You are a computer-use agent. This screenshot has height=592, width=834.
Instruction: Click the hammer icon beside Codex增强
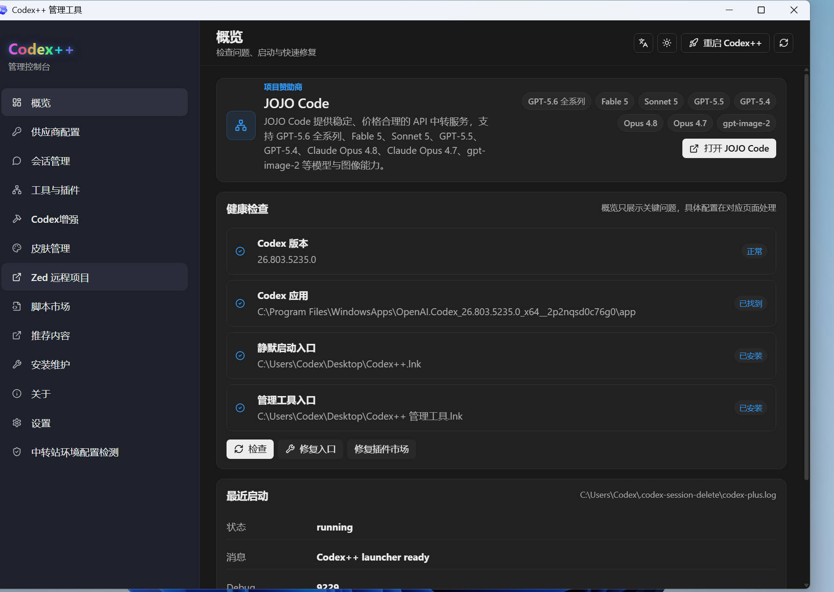pyautogui.click(x=17, y=219)
